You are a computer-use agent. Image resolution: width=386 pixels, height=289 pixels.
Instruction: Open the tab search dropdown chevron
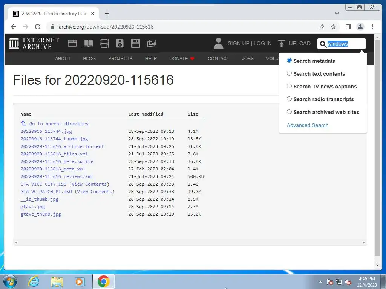click(337, 14)
